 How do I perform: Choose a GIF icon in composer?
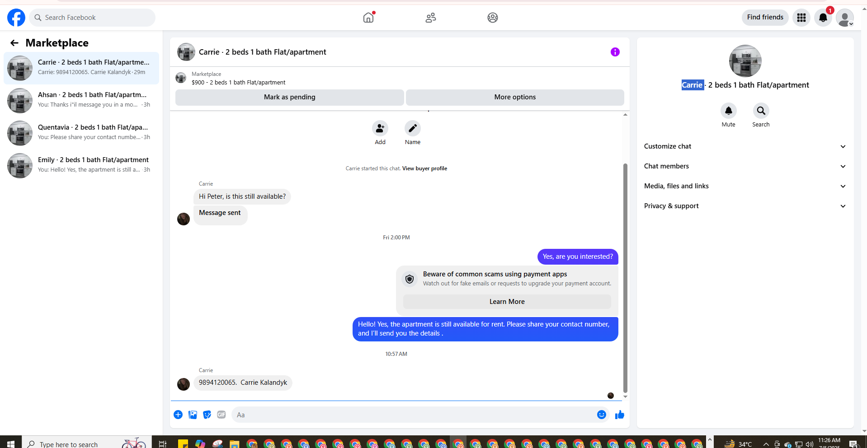[x=221, y=415]
